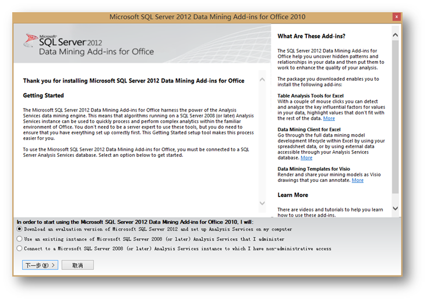Viewport: 427px width, 301px height.
Task: Open More link for Data Mining Templates for Visio
Action: click(358, 180)
